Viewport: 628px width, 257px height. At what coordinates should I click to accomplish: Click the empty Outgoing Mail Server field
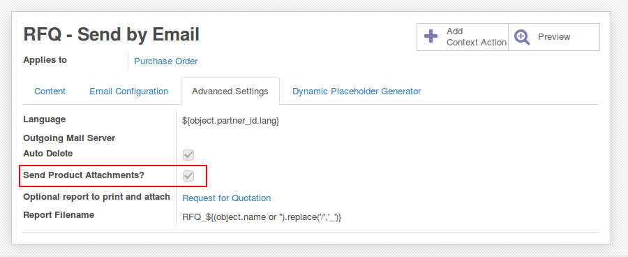tap(388, 138)
